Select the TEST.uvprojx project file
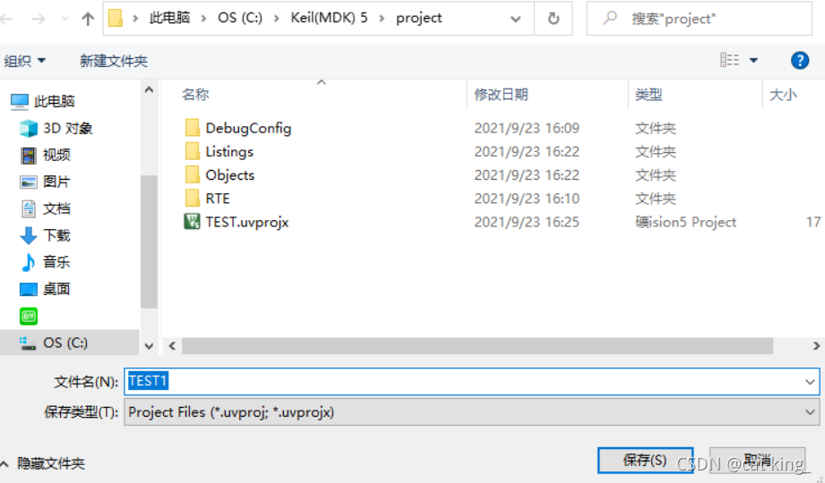 click(247, 222)
